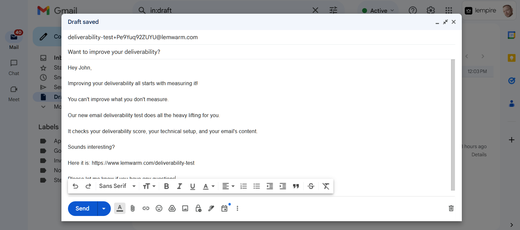Open the calendar scheduling icon
The height and width of the screenshot is (230, 520).
click(225, 208)
